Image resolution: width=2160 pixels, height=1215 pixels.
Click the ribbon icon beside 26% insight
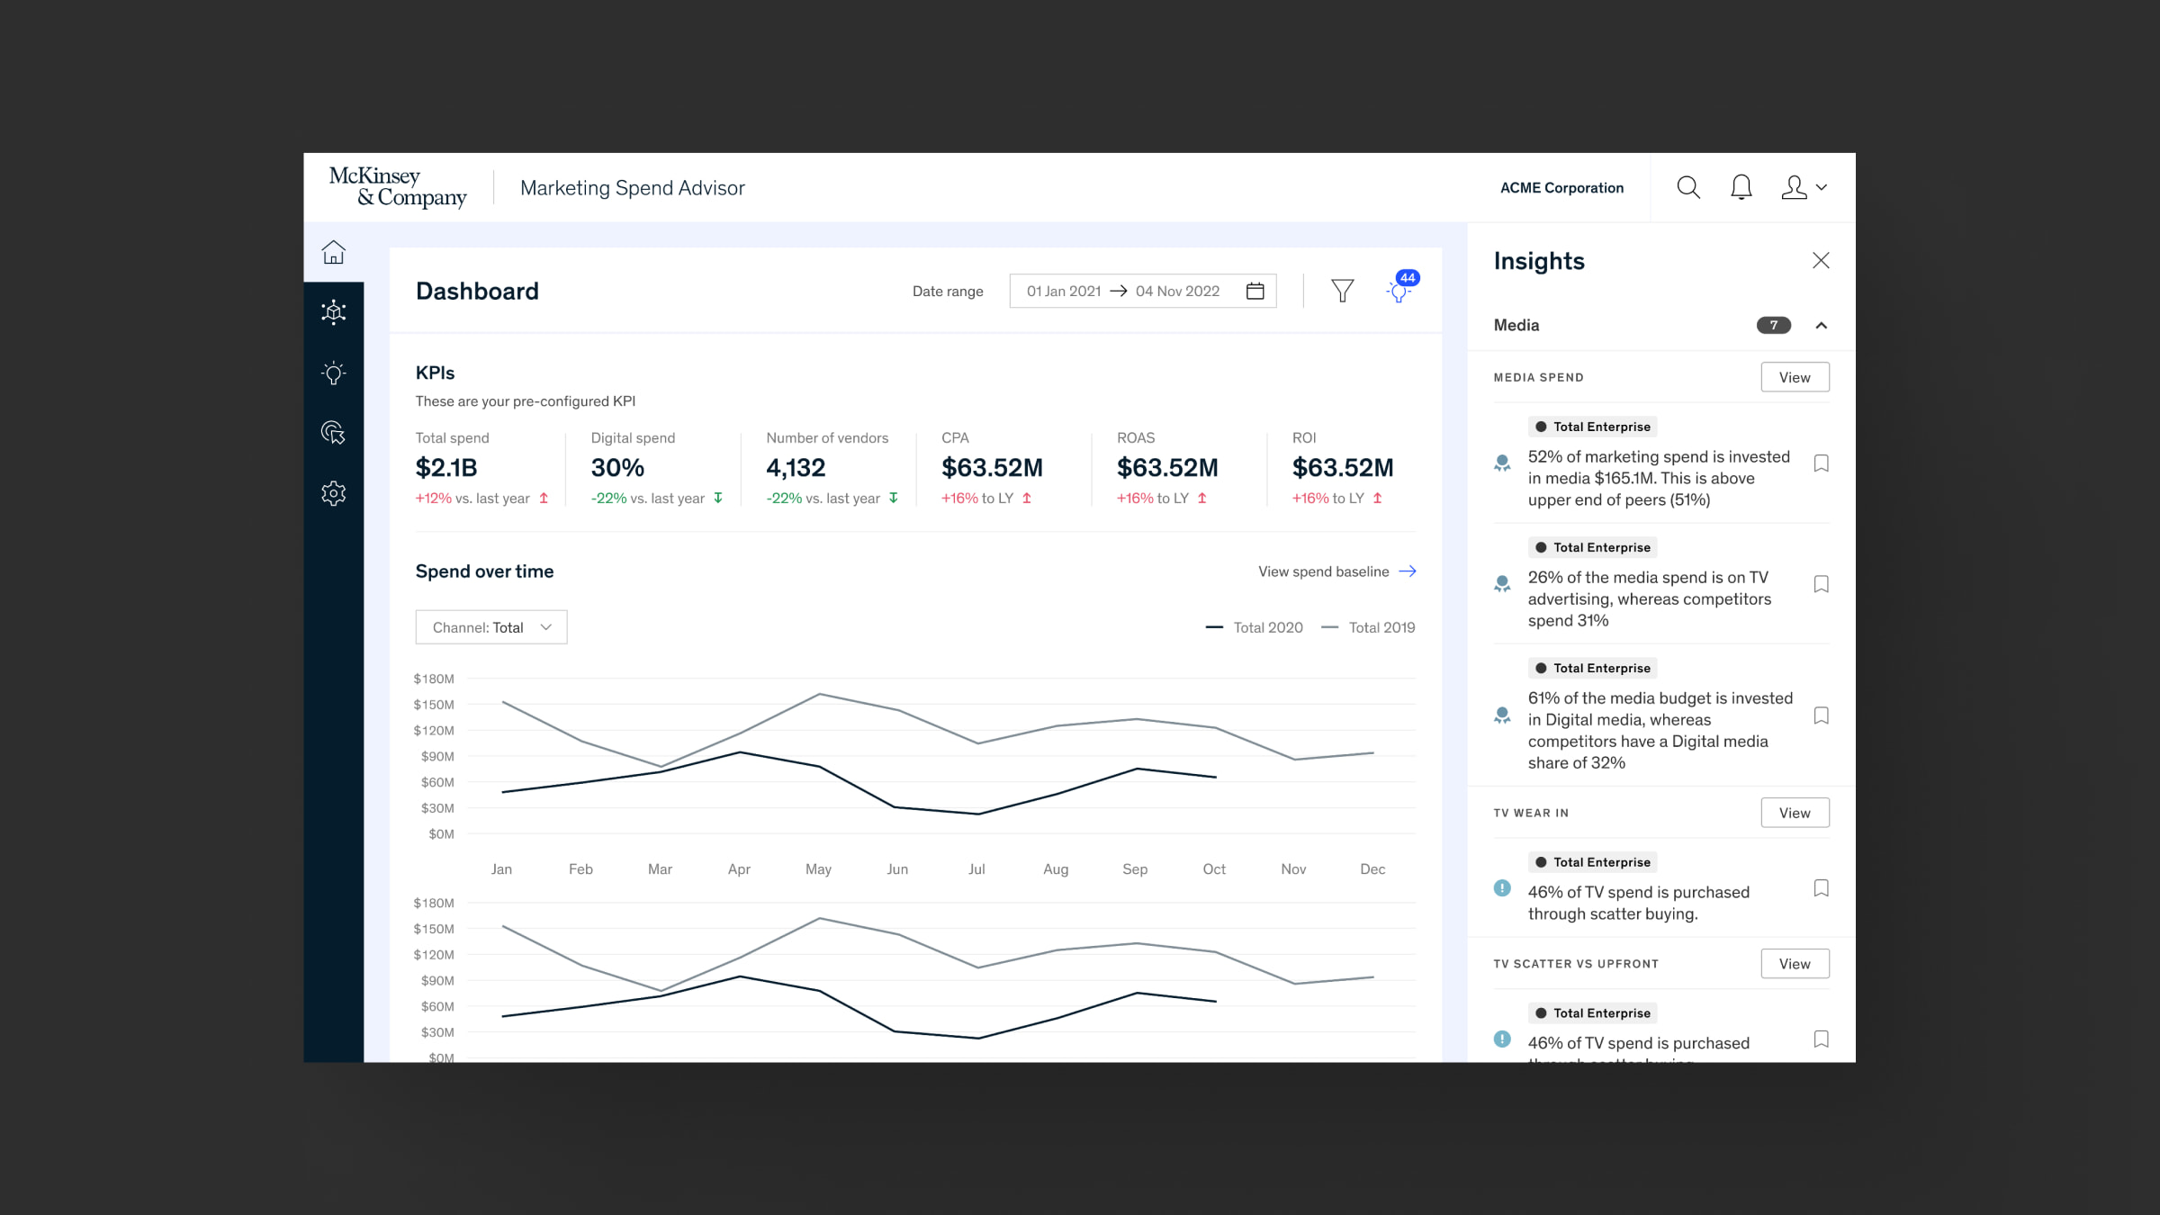1502,584
